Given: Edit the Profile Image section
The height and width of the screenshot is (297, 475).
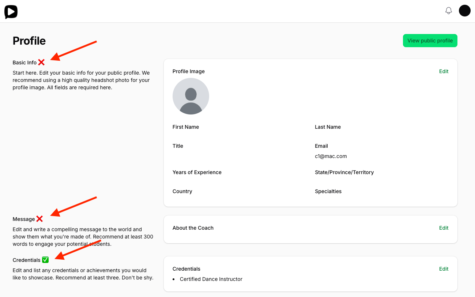Looking at the screenshot, I should pyautogui.click(x=444, y=71).
